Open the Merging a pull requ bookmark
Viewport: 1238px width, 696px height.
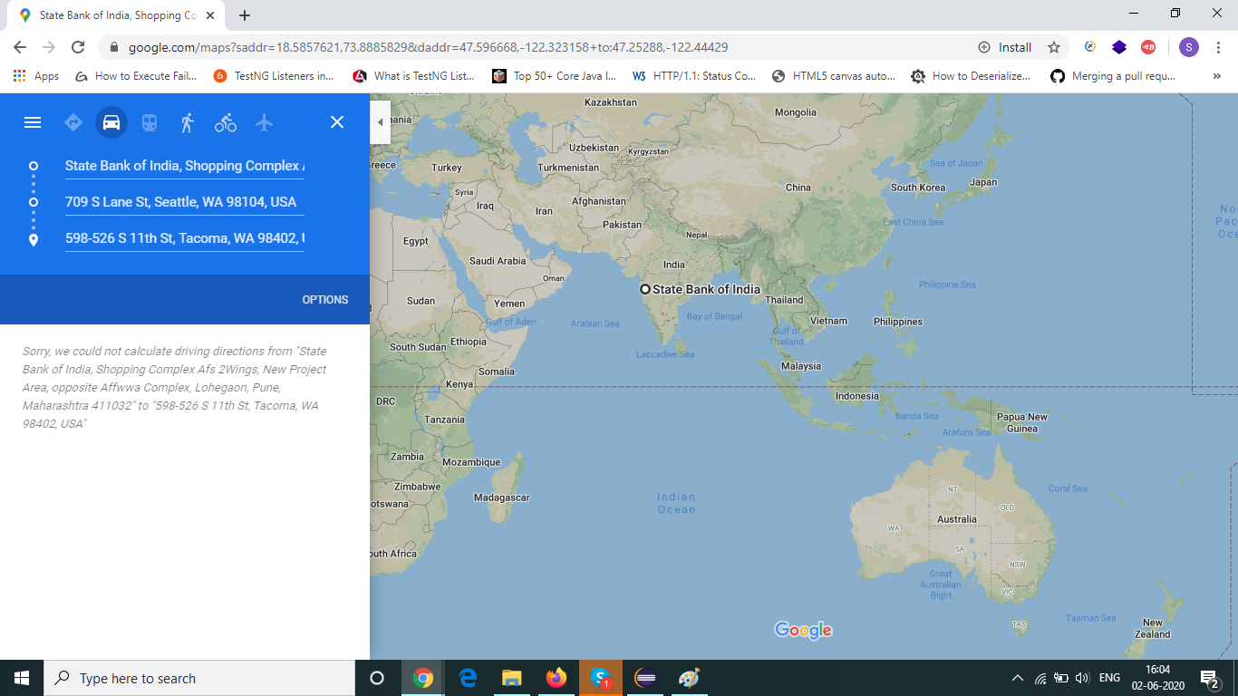[x=1113, y=76]
